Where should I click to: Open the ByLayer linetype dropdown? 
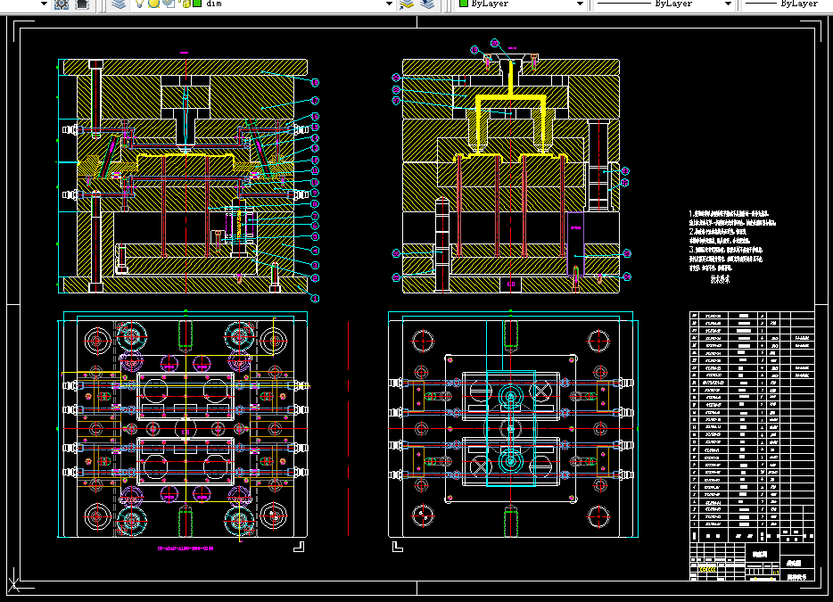[728, 4]
